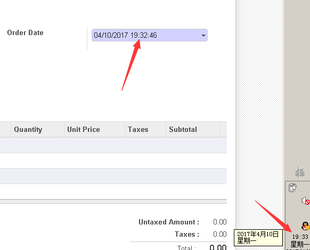Click the Order Date label

(26, 32)
